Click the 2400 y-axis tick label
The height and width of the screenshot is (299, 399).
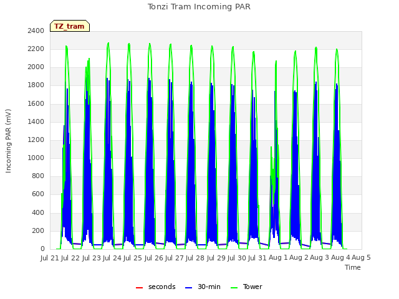click(36, 31)
